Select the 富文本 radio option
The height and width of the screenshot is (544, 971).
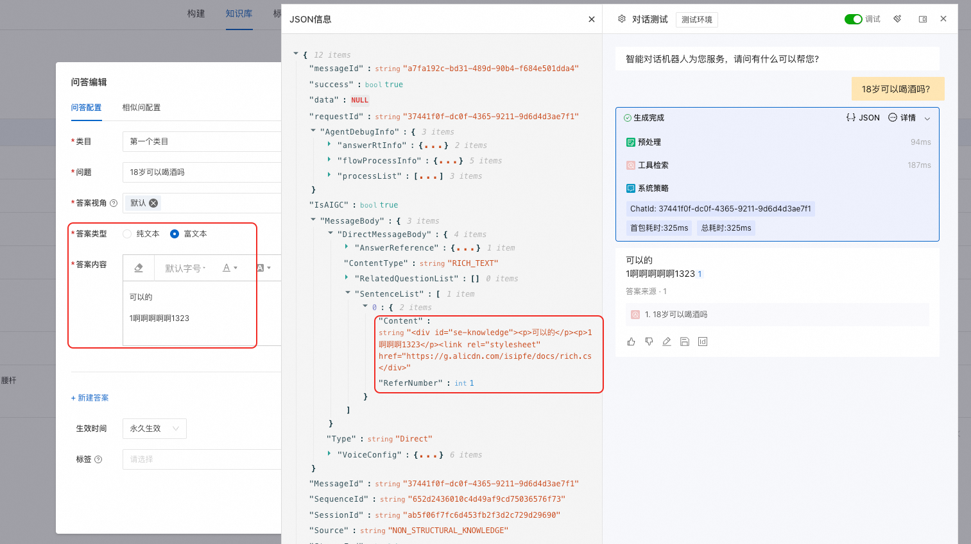point(175,234)
